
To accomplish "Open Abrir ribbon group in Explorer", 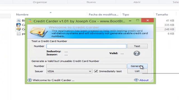I will tap(137, 2).
